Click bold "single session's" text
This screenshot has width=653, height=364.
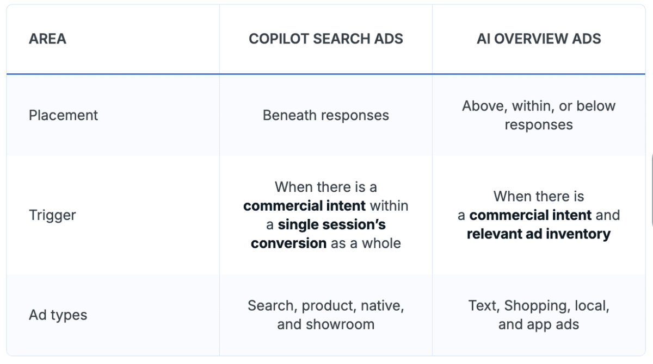click(332, 224)
